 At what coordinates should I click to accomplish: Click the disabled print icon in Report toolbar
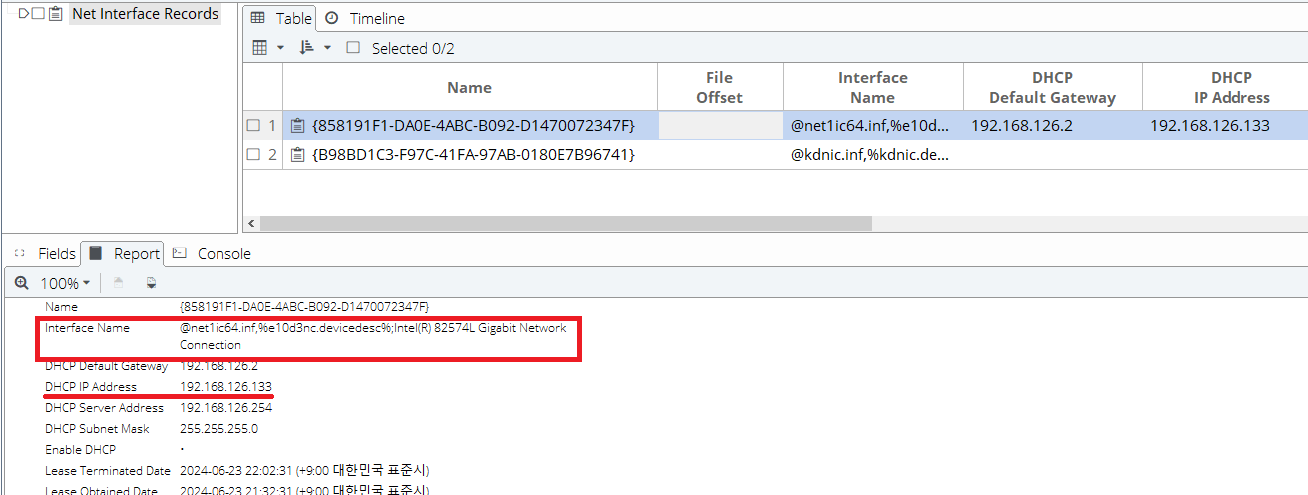118,283
